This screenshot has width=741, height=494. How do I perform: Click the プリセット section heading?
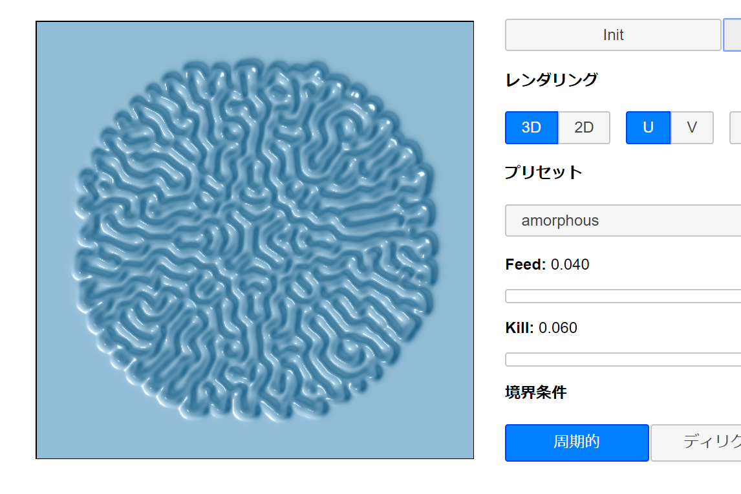tap(543, 172)
